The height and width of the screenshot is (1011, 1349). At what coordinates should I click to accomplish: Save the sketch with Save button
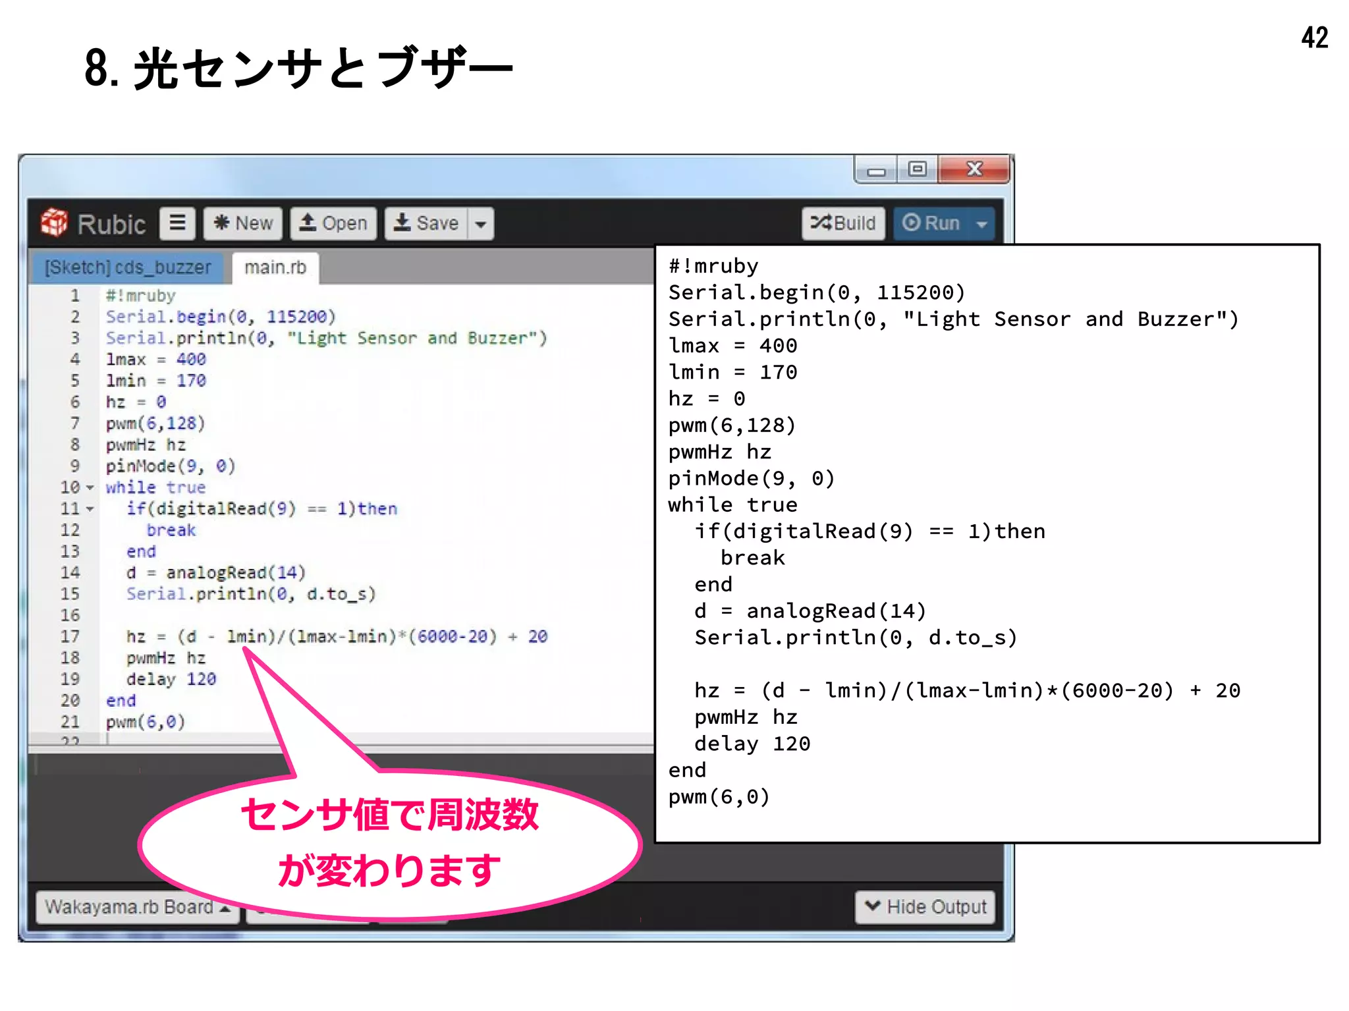[426, 223]
